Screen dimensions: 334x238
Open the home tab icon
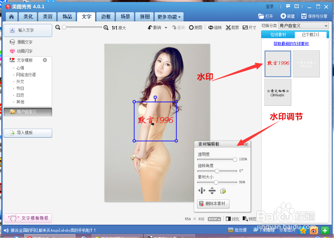(x=11, y=17)
